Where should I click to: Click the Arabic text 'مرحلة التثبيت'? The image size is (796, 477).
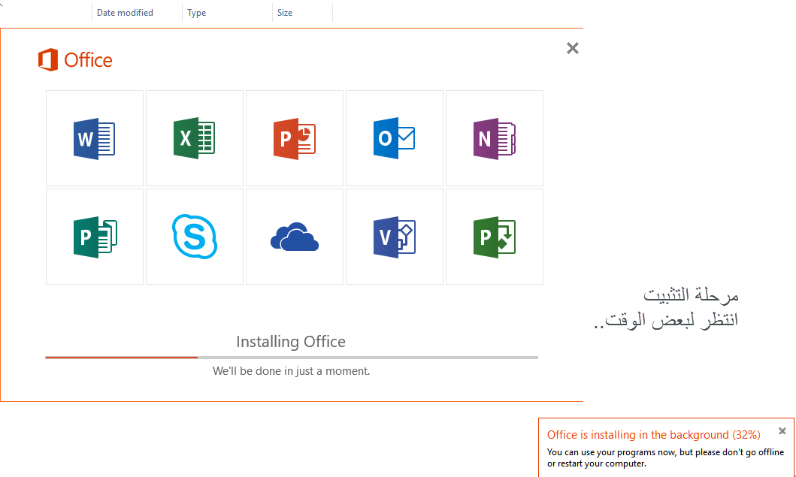coord(691,294)
